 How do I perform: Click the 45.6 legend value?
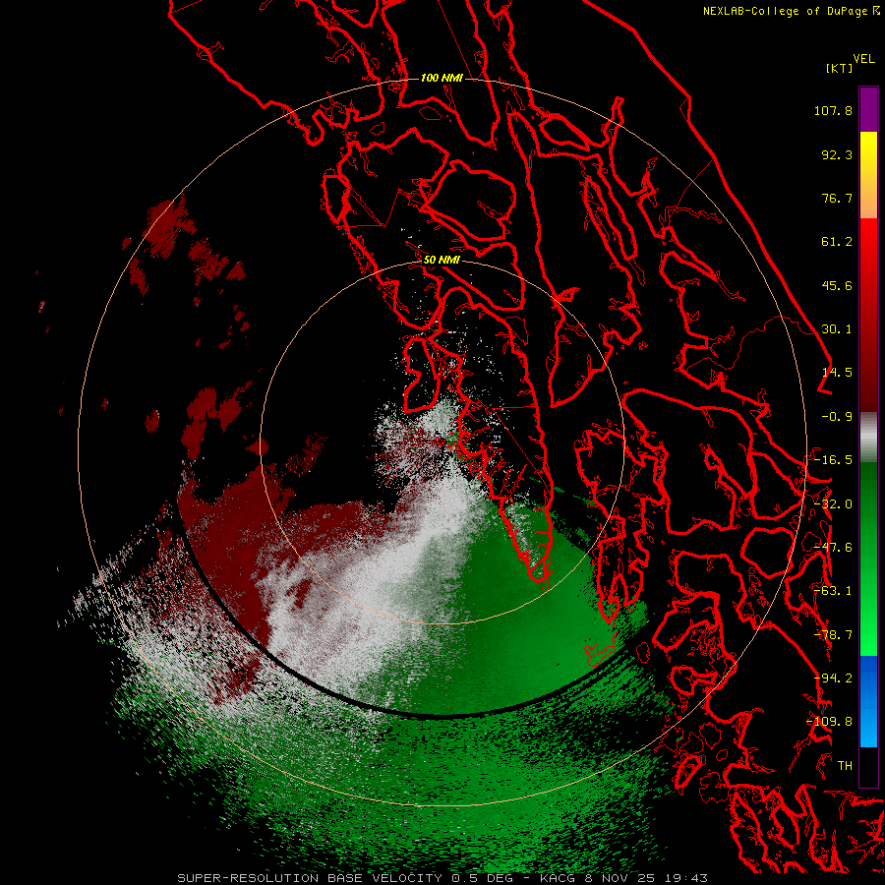click(x=837, y=285)
